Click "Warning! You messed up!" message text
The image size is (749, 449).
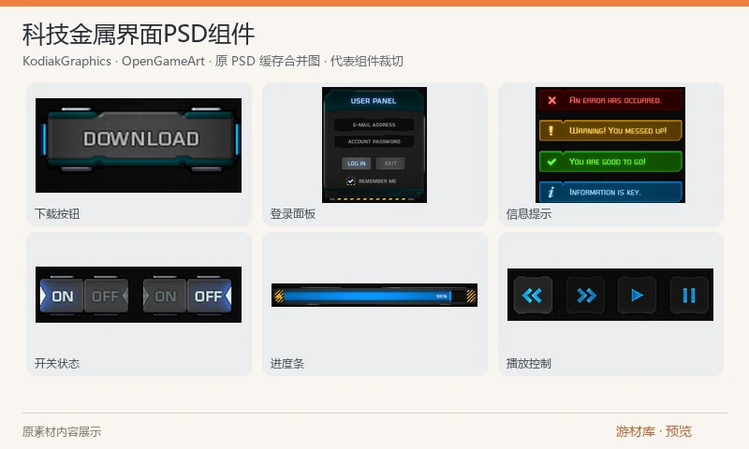point(618,130)
